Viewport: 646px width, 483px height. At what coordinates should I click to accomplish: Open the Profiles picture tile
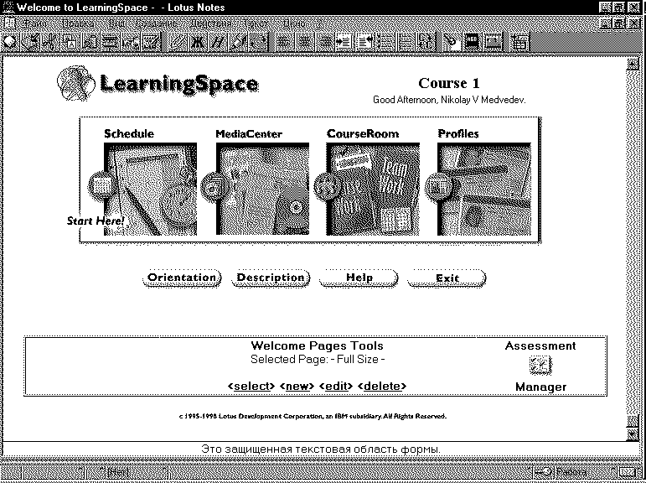[x=484, y=189]
